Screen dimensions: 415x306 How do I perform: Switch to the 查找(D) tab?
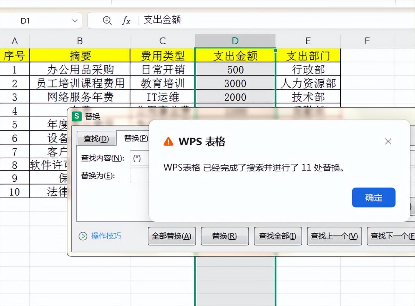(x=96, y=139)
